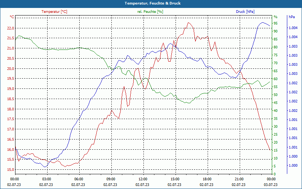Click the 03:00 time axis label
The image size is (302, 189).
tap(46, 179)
